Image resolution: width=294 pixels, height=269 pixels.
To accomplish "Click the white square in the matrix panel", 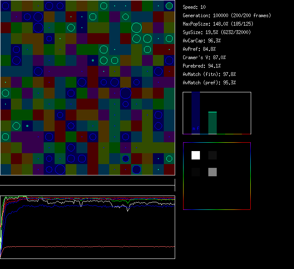I will [196, 155].
